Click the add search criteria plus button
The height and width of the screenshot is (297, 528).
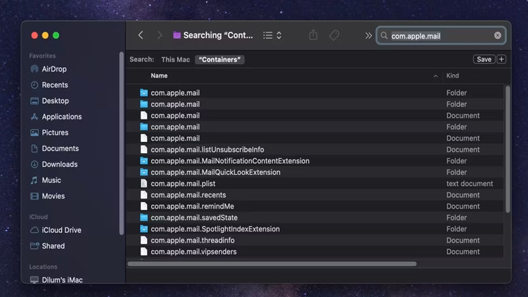(502, 59)
